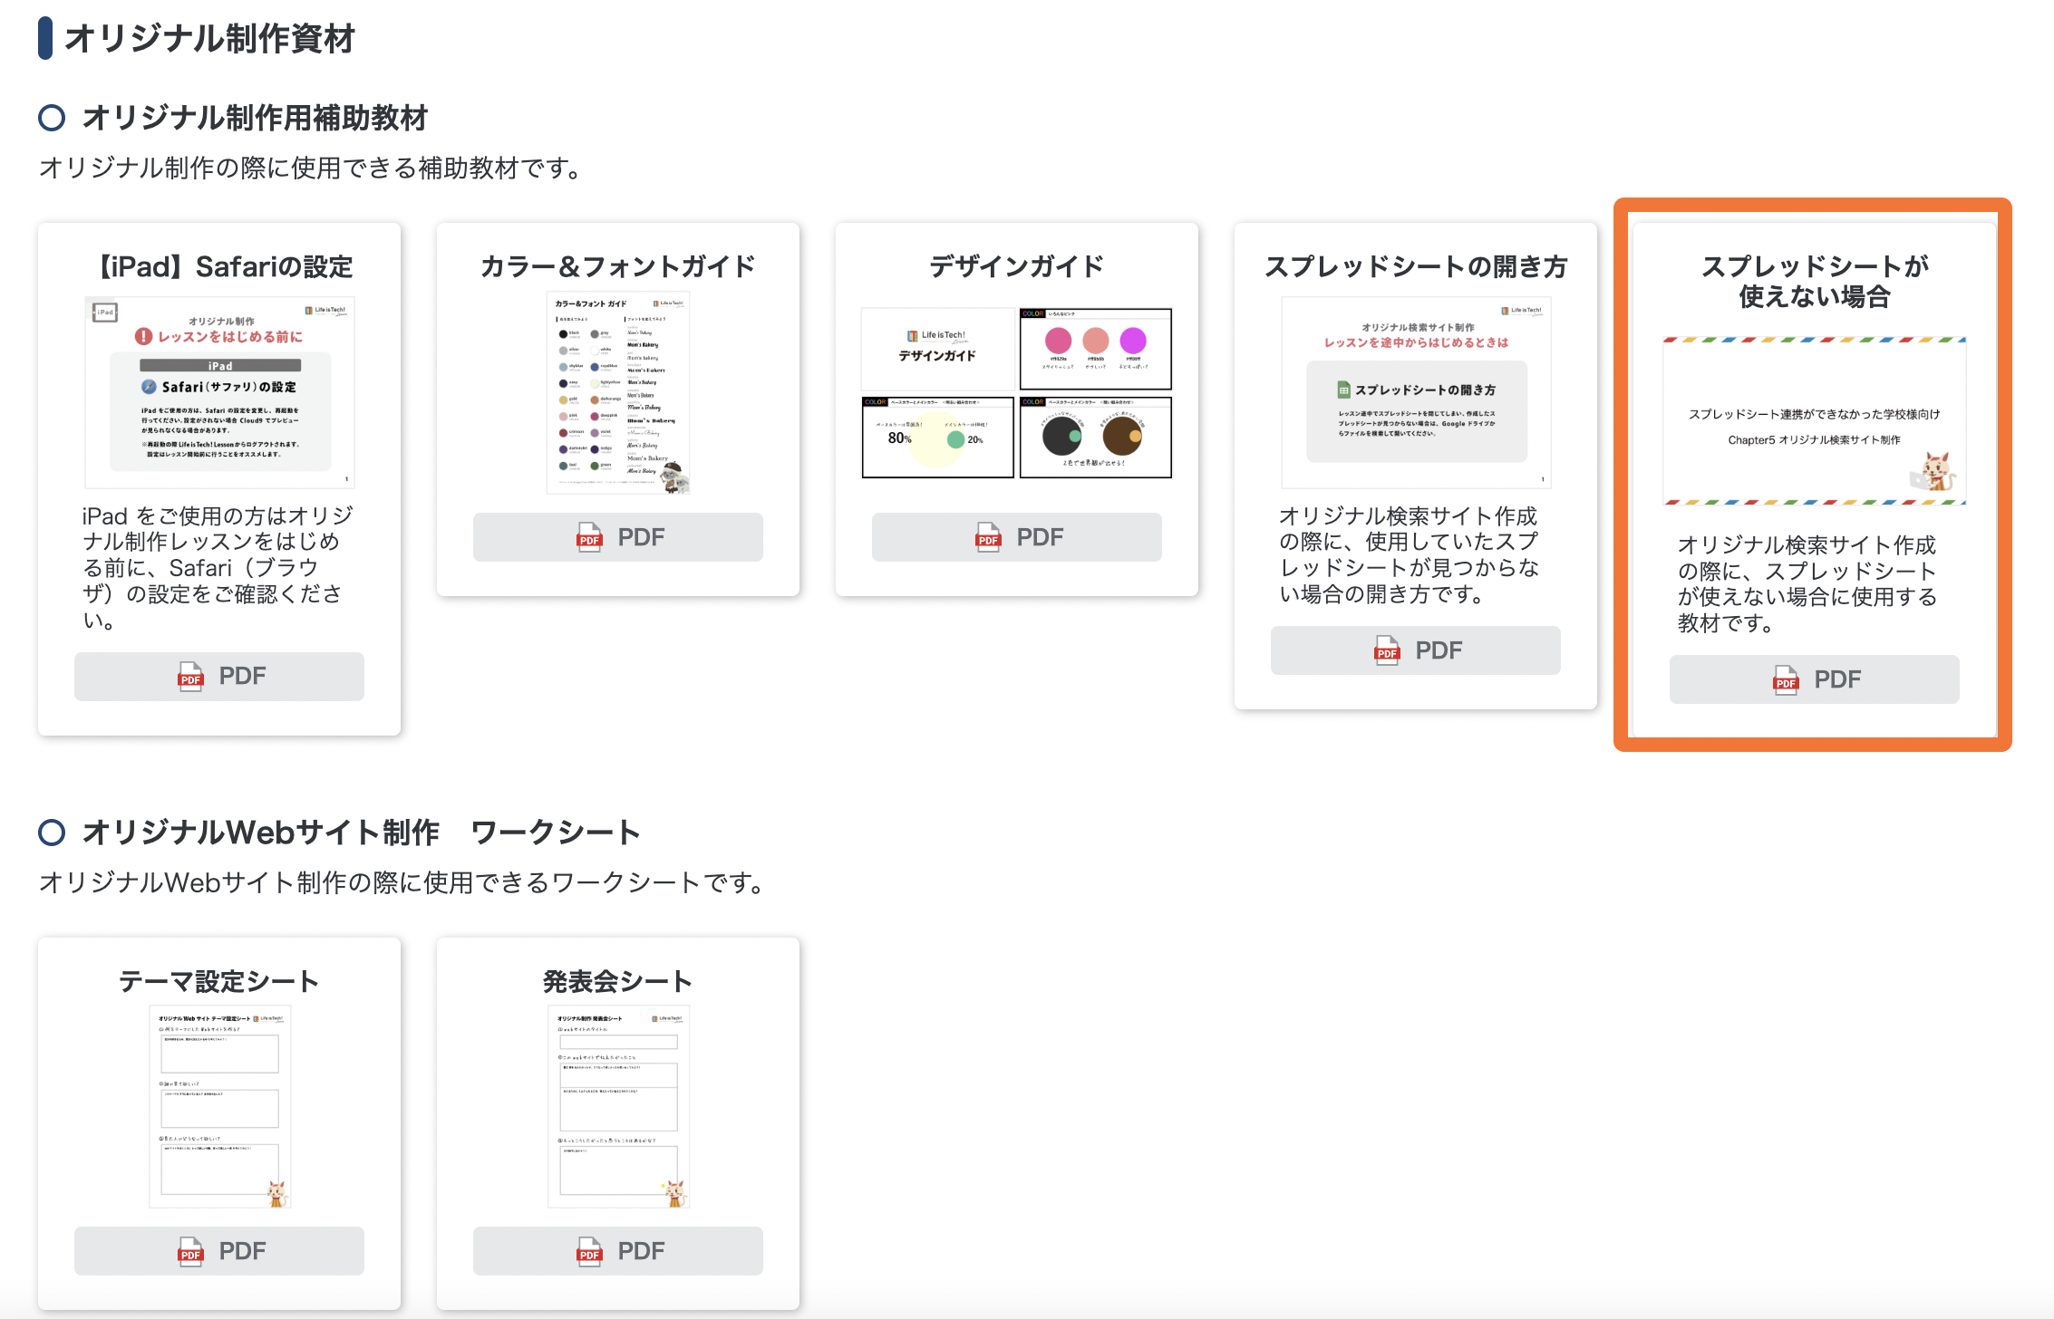Open 発表会シート worksheet thumbnail
Viewport: 2054px width, 1319px height.
(618, 1106)
